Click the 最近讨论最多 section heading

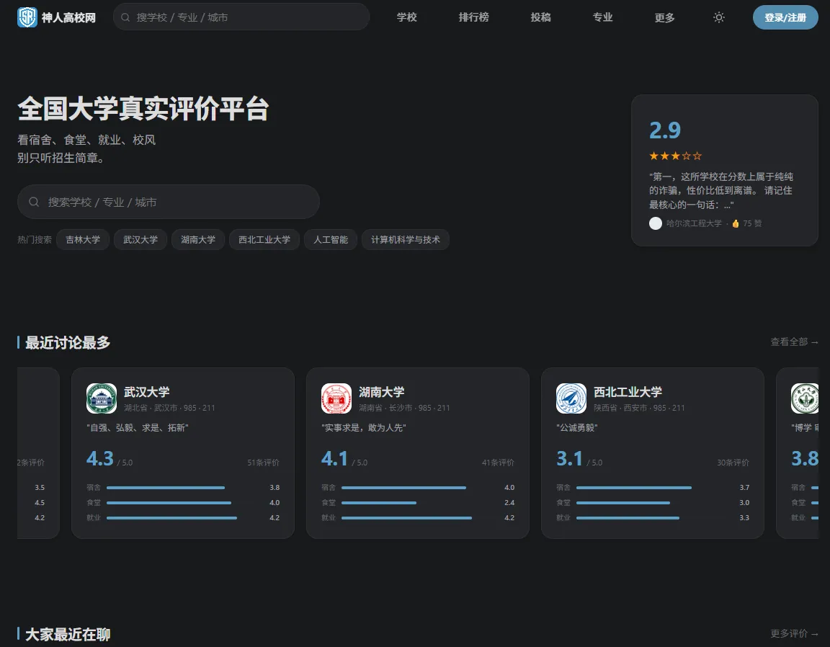coord(68,342)
